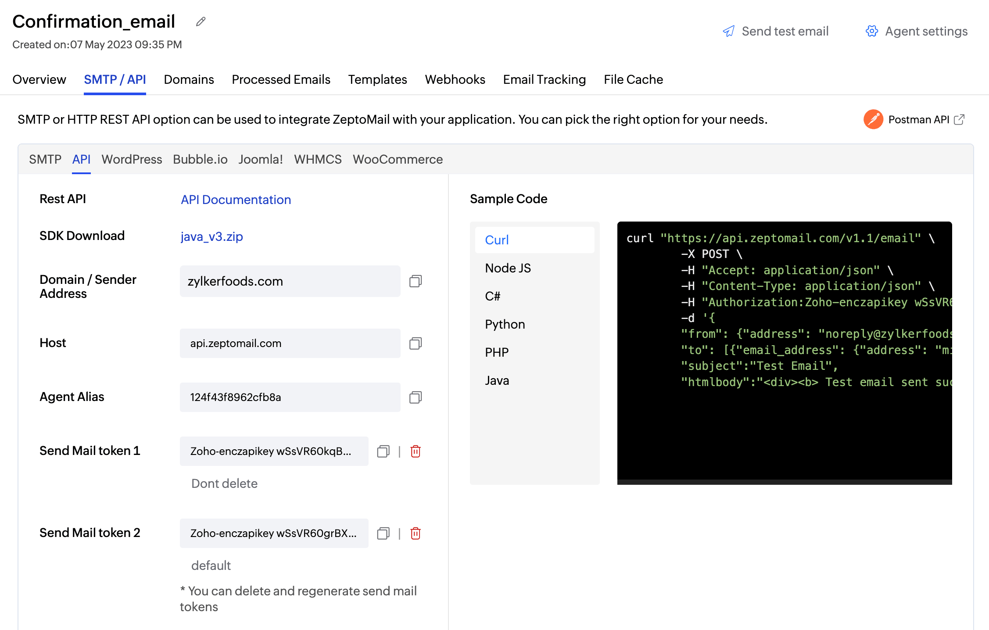This screenshot has height=630, width=989.
Task: Click the Send Mail token 2 field
Action: [x=274, y=533]
